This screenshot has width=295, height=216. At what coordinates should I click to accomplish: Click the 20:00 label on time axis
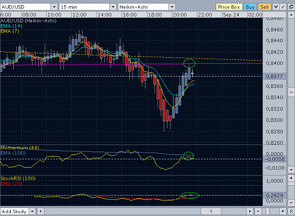click(180, 15)
